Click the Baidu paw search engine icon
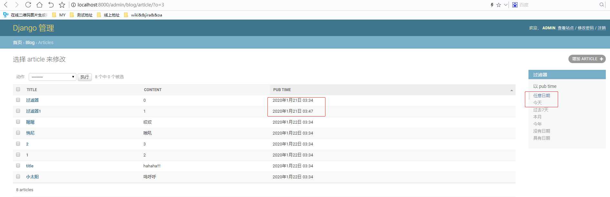 (515, 5)
